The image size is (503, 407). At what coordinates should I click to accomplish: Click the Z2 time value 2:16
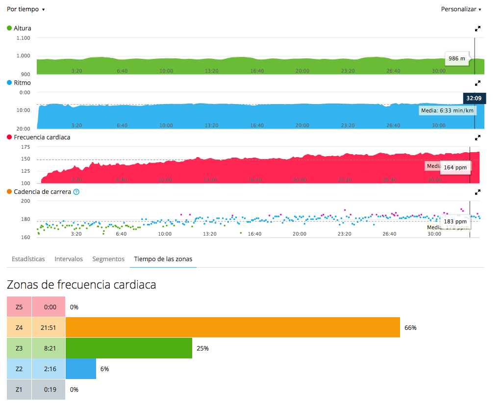click(50, 369)
